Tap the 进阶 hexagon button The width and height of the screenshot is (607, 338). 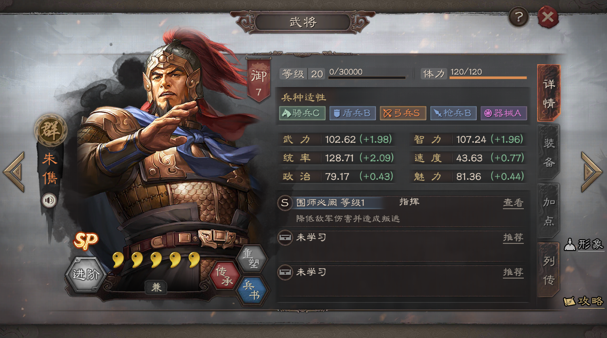point(86,274)
